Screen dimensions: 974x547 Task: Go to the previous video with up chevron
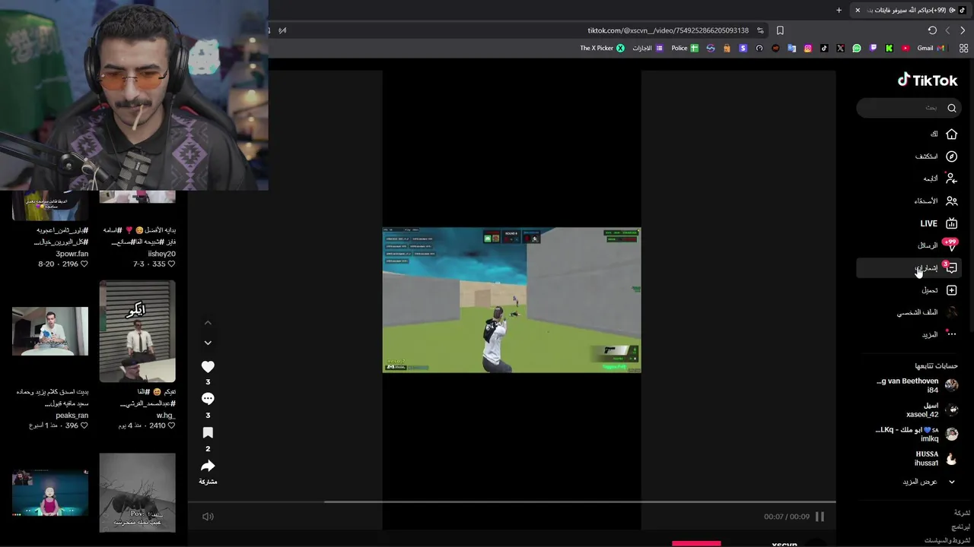(208, 323)
